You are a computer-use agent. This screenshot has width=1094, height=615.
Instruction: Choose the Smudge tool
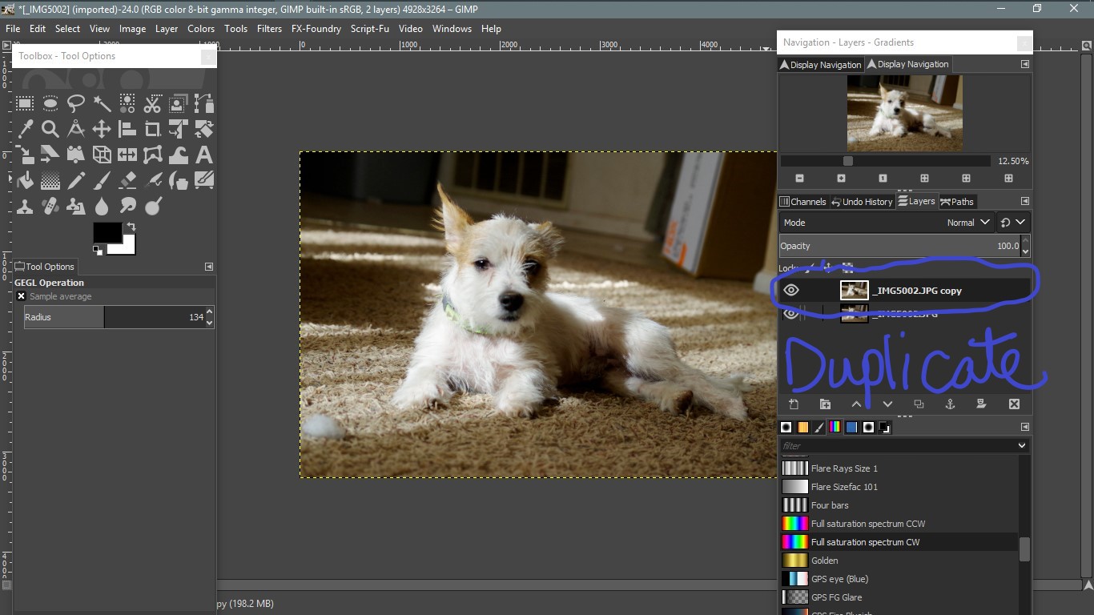click(x=127, y=206)
